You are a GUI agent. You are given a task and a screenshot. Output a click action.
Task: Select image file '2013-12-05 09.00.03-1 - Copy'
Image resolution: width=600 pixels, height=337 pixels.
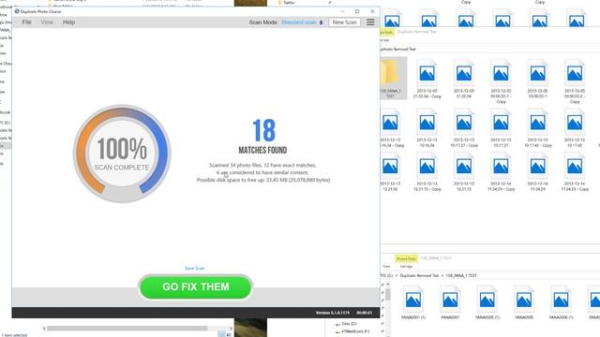(x=501, y=81)
